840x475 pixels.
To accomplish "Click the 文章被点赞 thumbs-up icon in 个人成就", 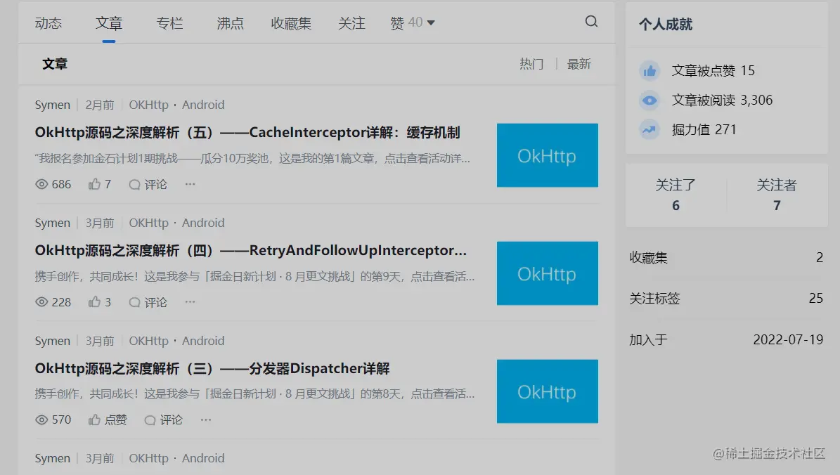I will click(x=650, y=70).
